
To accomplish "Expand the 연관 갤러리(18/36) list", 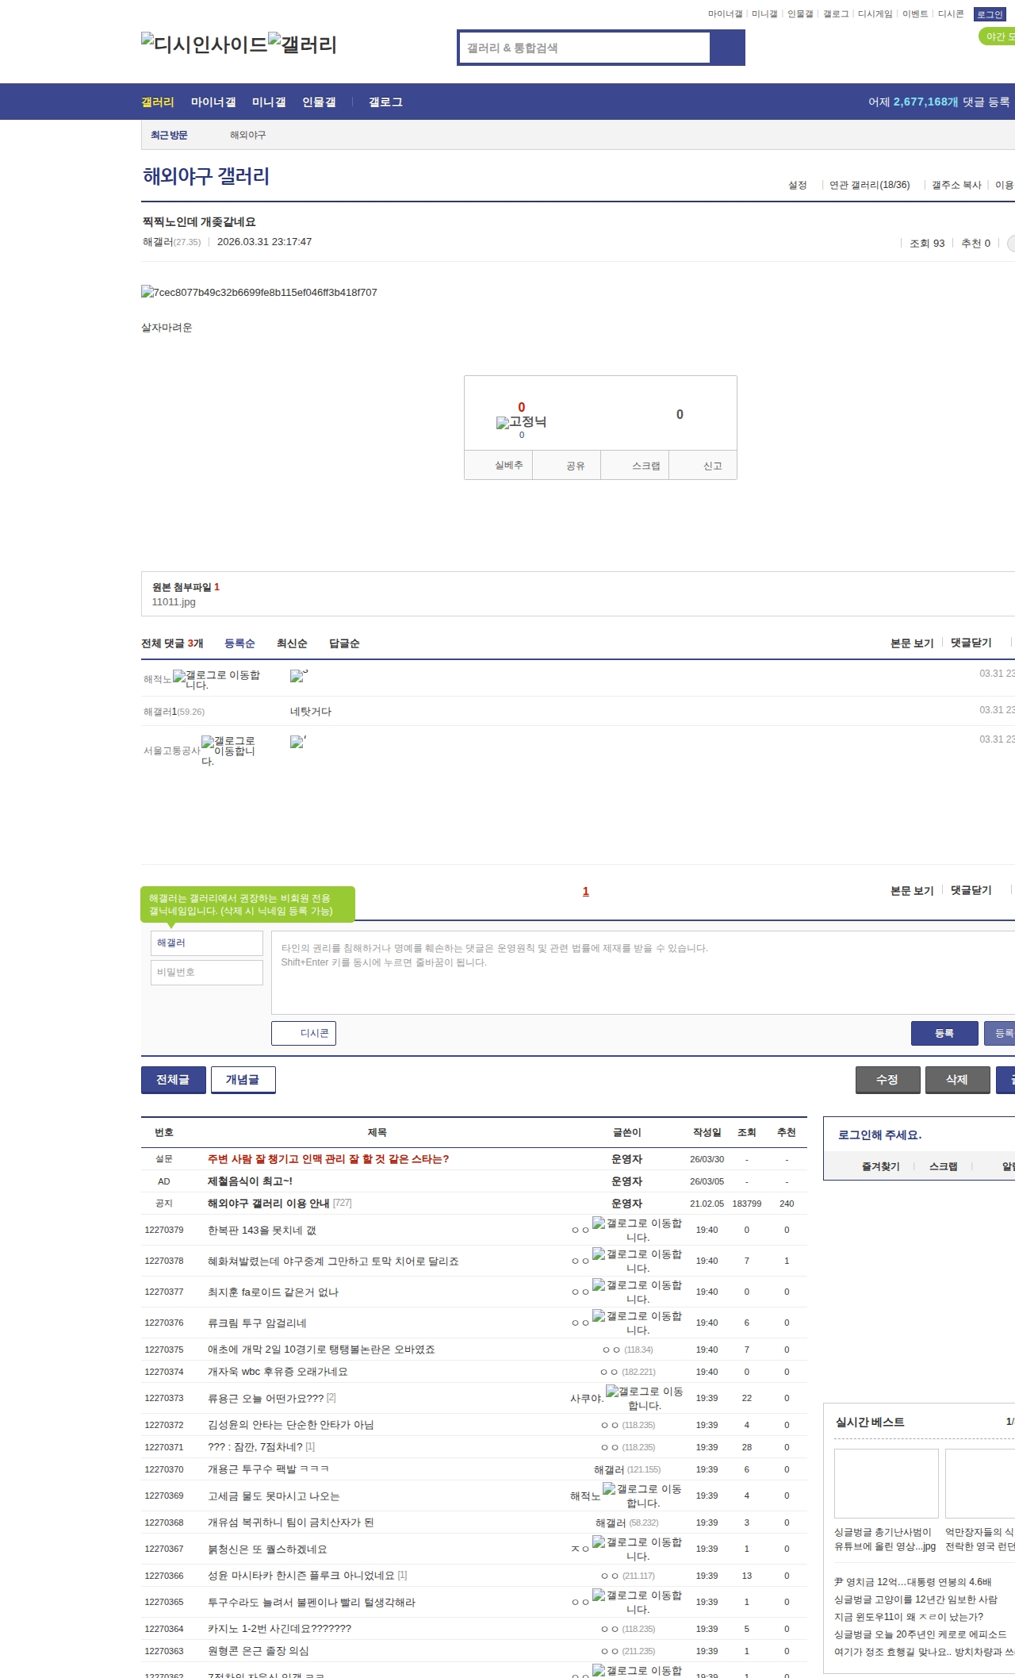I will click(x=870, y=185).
